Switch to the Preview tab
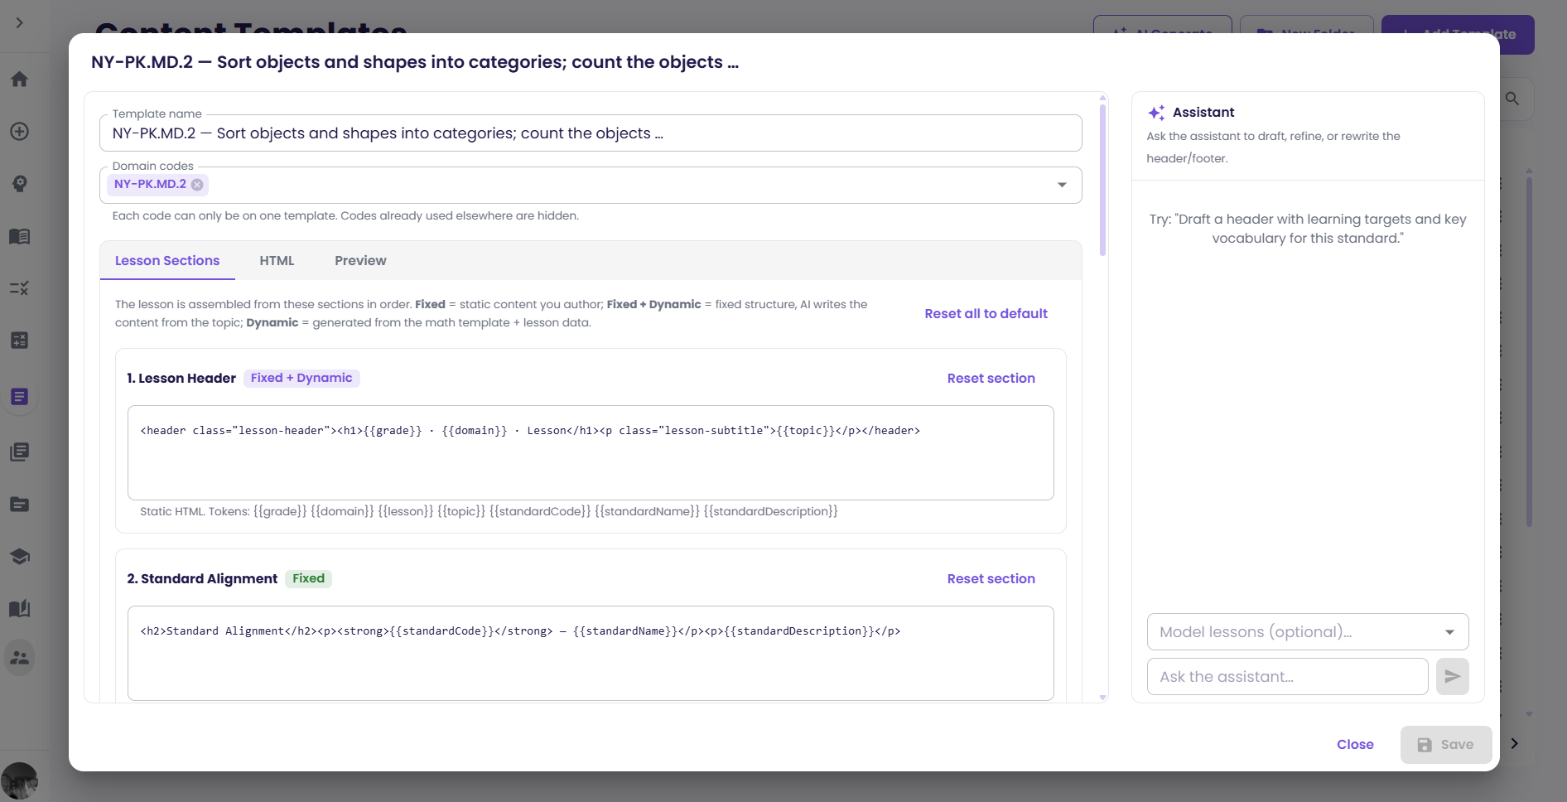The image size is (1567, 802). (360, 261)
